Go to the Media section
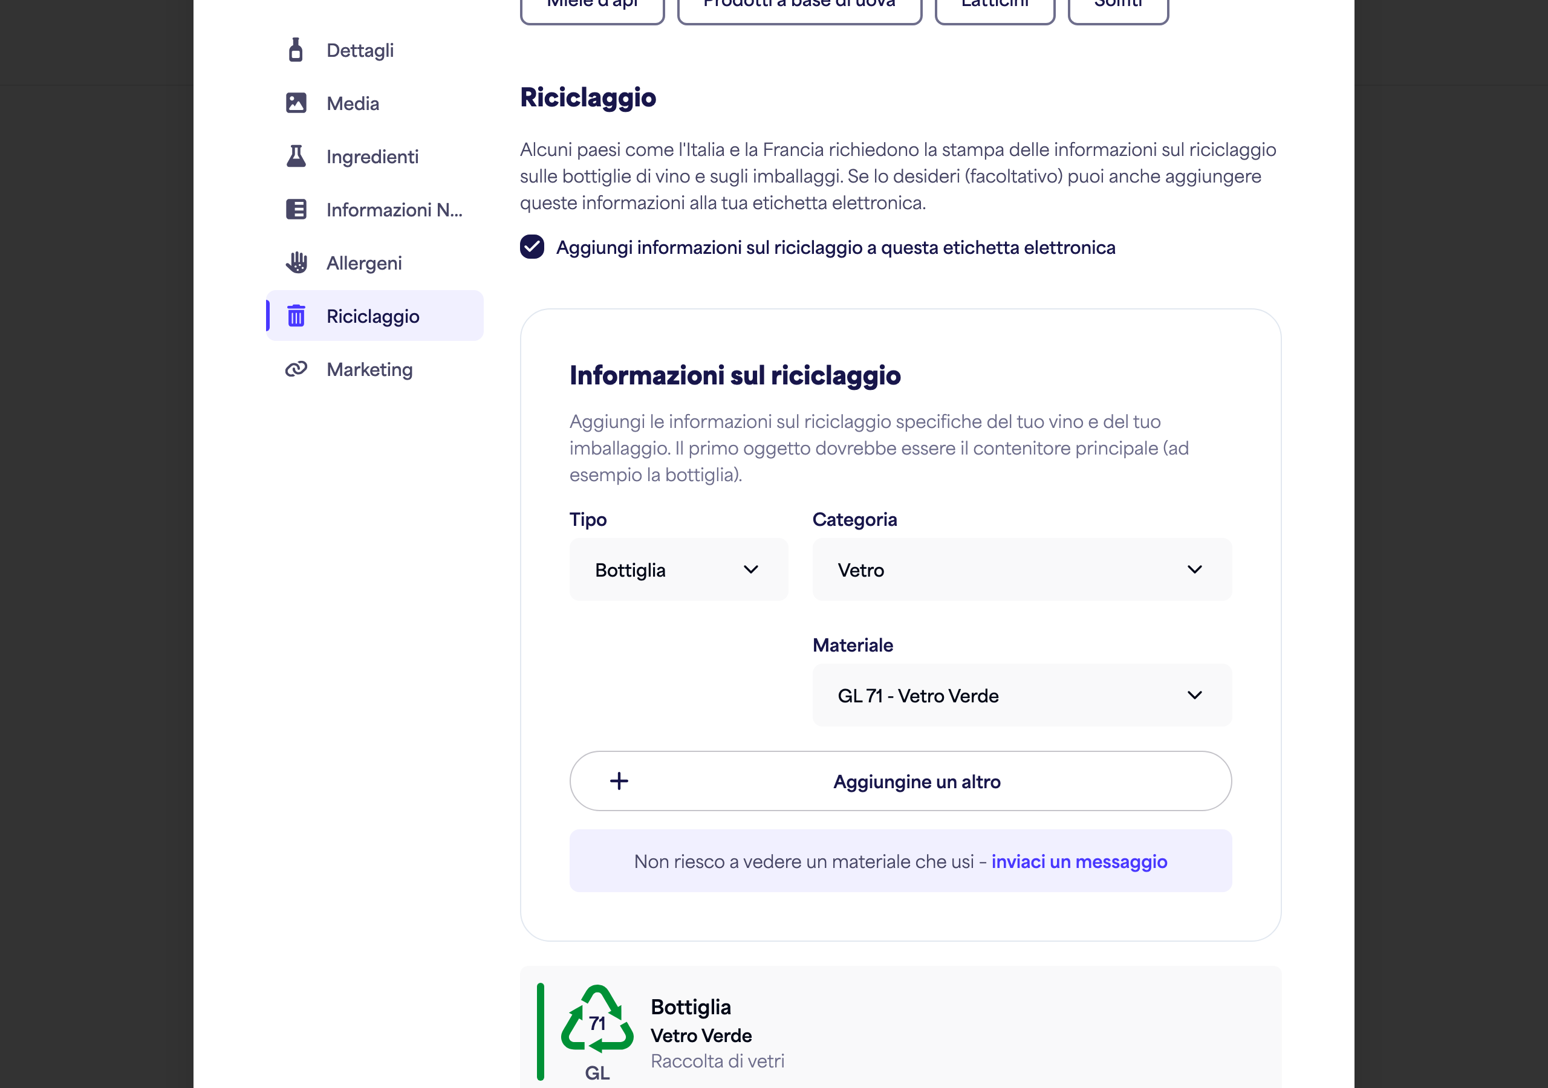The image size is (1548, 1088). pyautogui.click(x=375, y=103)
